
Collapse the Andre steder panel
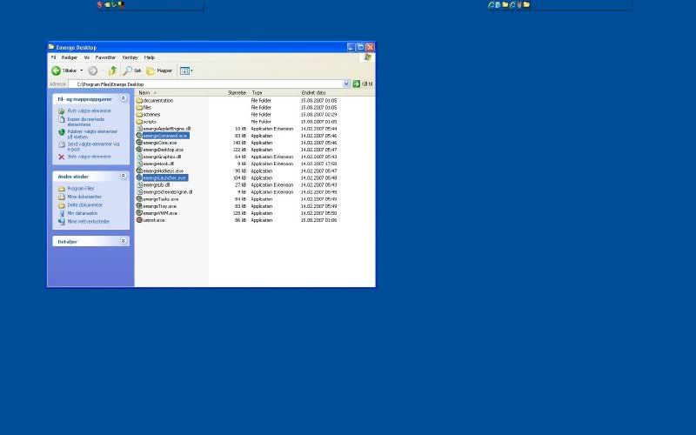pyautogui.click(x=124, y=177)
